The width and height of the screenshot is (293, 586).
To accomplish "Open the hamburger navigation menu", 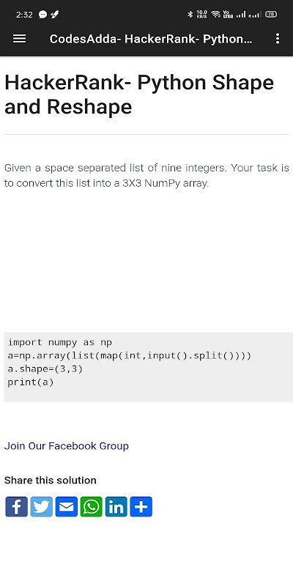I will point(20,39).
